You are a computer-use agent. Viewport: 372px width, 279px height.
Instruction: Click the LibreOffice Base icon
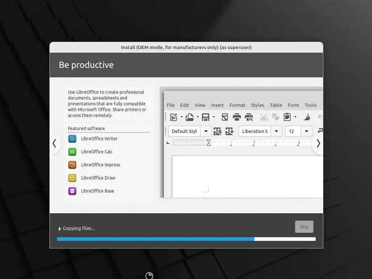[72, 191]
